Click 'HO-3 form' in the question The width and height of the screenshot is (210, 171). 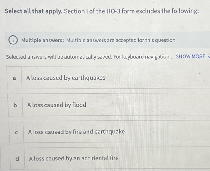click(x=121, y=11)
